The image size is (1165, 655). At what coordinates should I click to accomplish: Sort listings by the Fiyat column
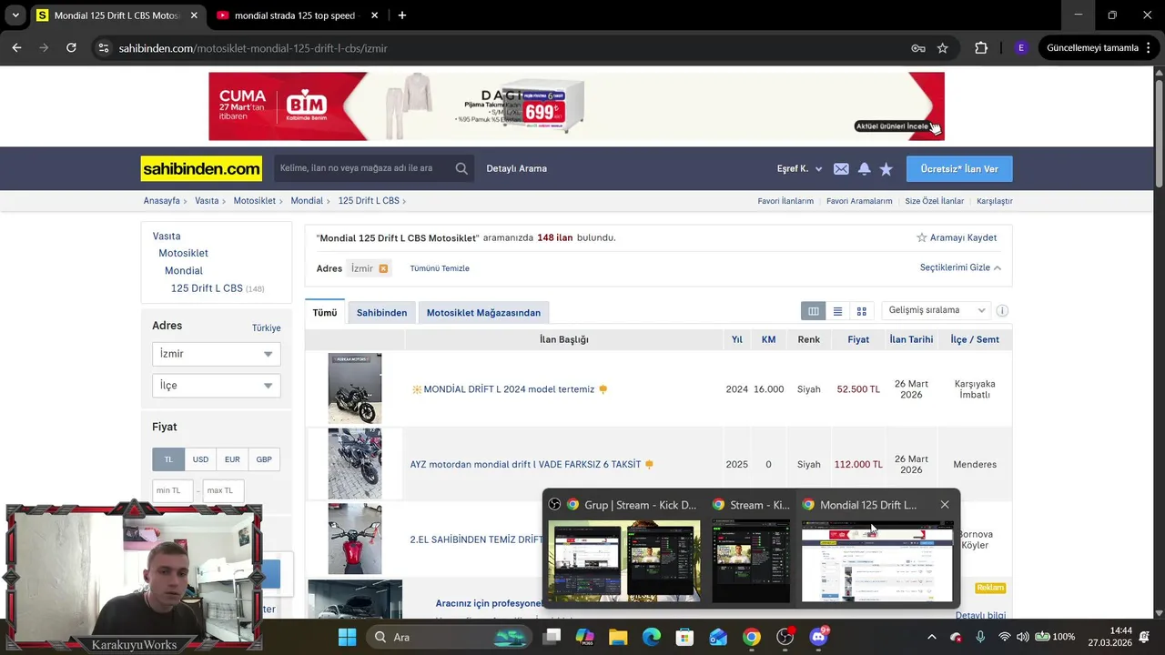pyautogui.click(x=857, y=339)
